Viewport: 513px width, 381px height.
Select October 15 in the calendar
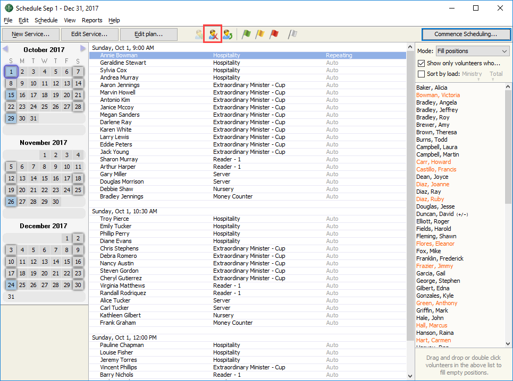point(11,95)
